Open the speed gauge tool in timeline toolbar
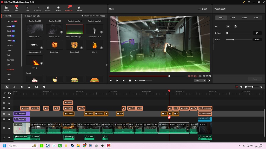 36,87
